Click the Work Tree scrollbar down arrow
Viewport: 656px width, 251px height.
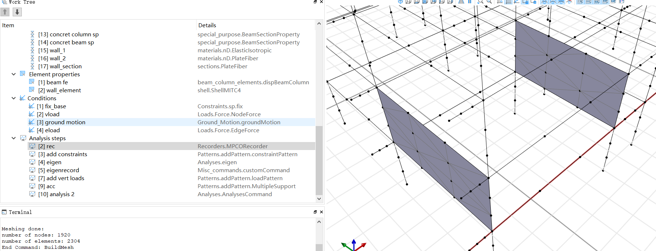319,199
